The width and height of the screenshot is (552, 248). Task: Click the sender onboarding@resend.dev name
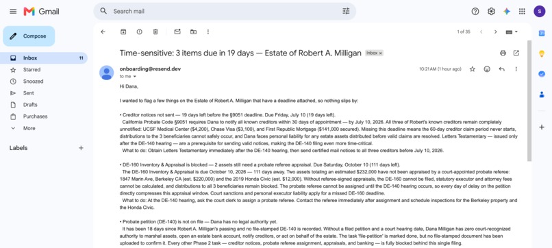coord(150,69)
